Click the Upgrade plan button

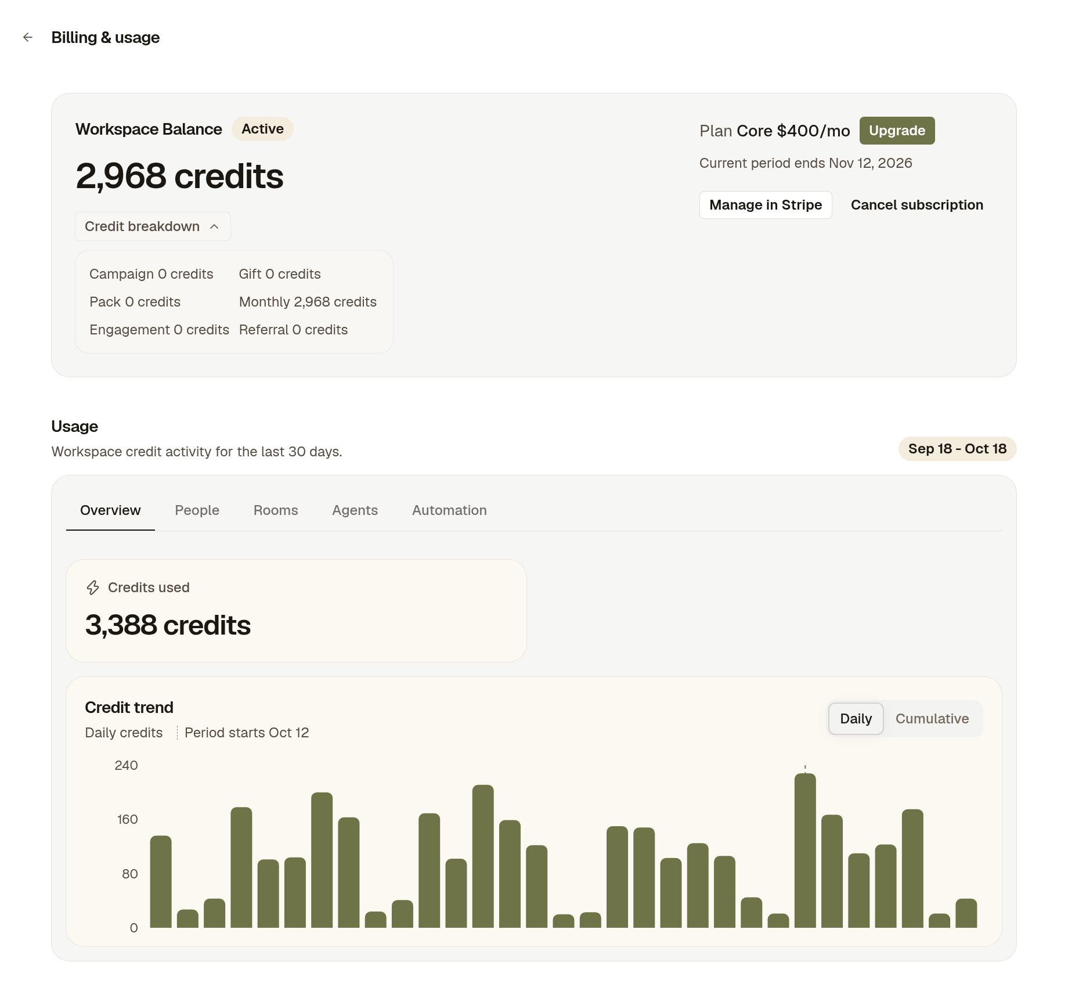[x=897, y=131]
